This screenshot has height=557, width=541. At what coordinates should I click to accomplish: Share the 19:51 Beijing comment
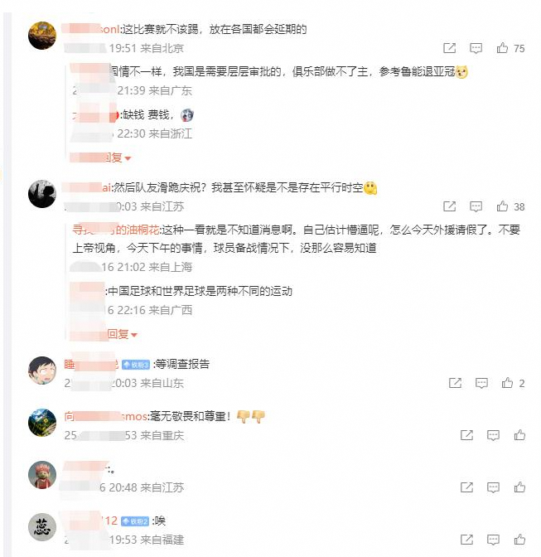tap(449, 48)
